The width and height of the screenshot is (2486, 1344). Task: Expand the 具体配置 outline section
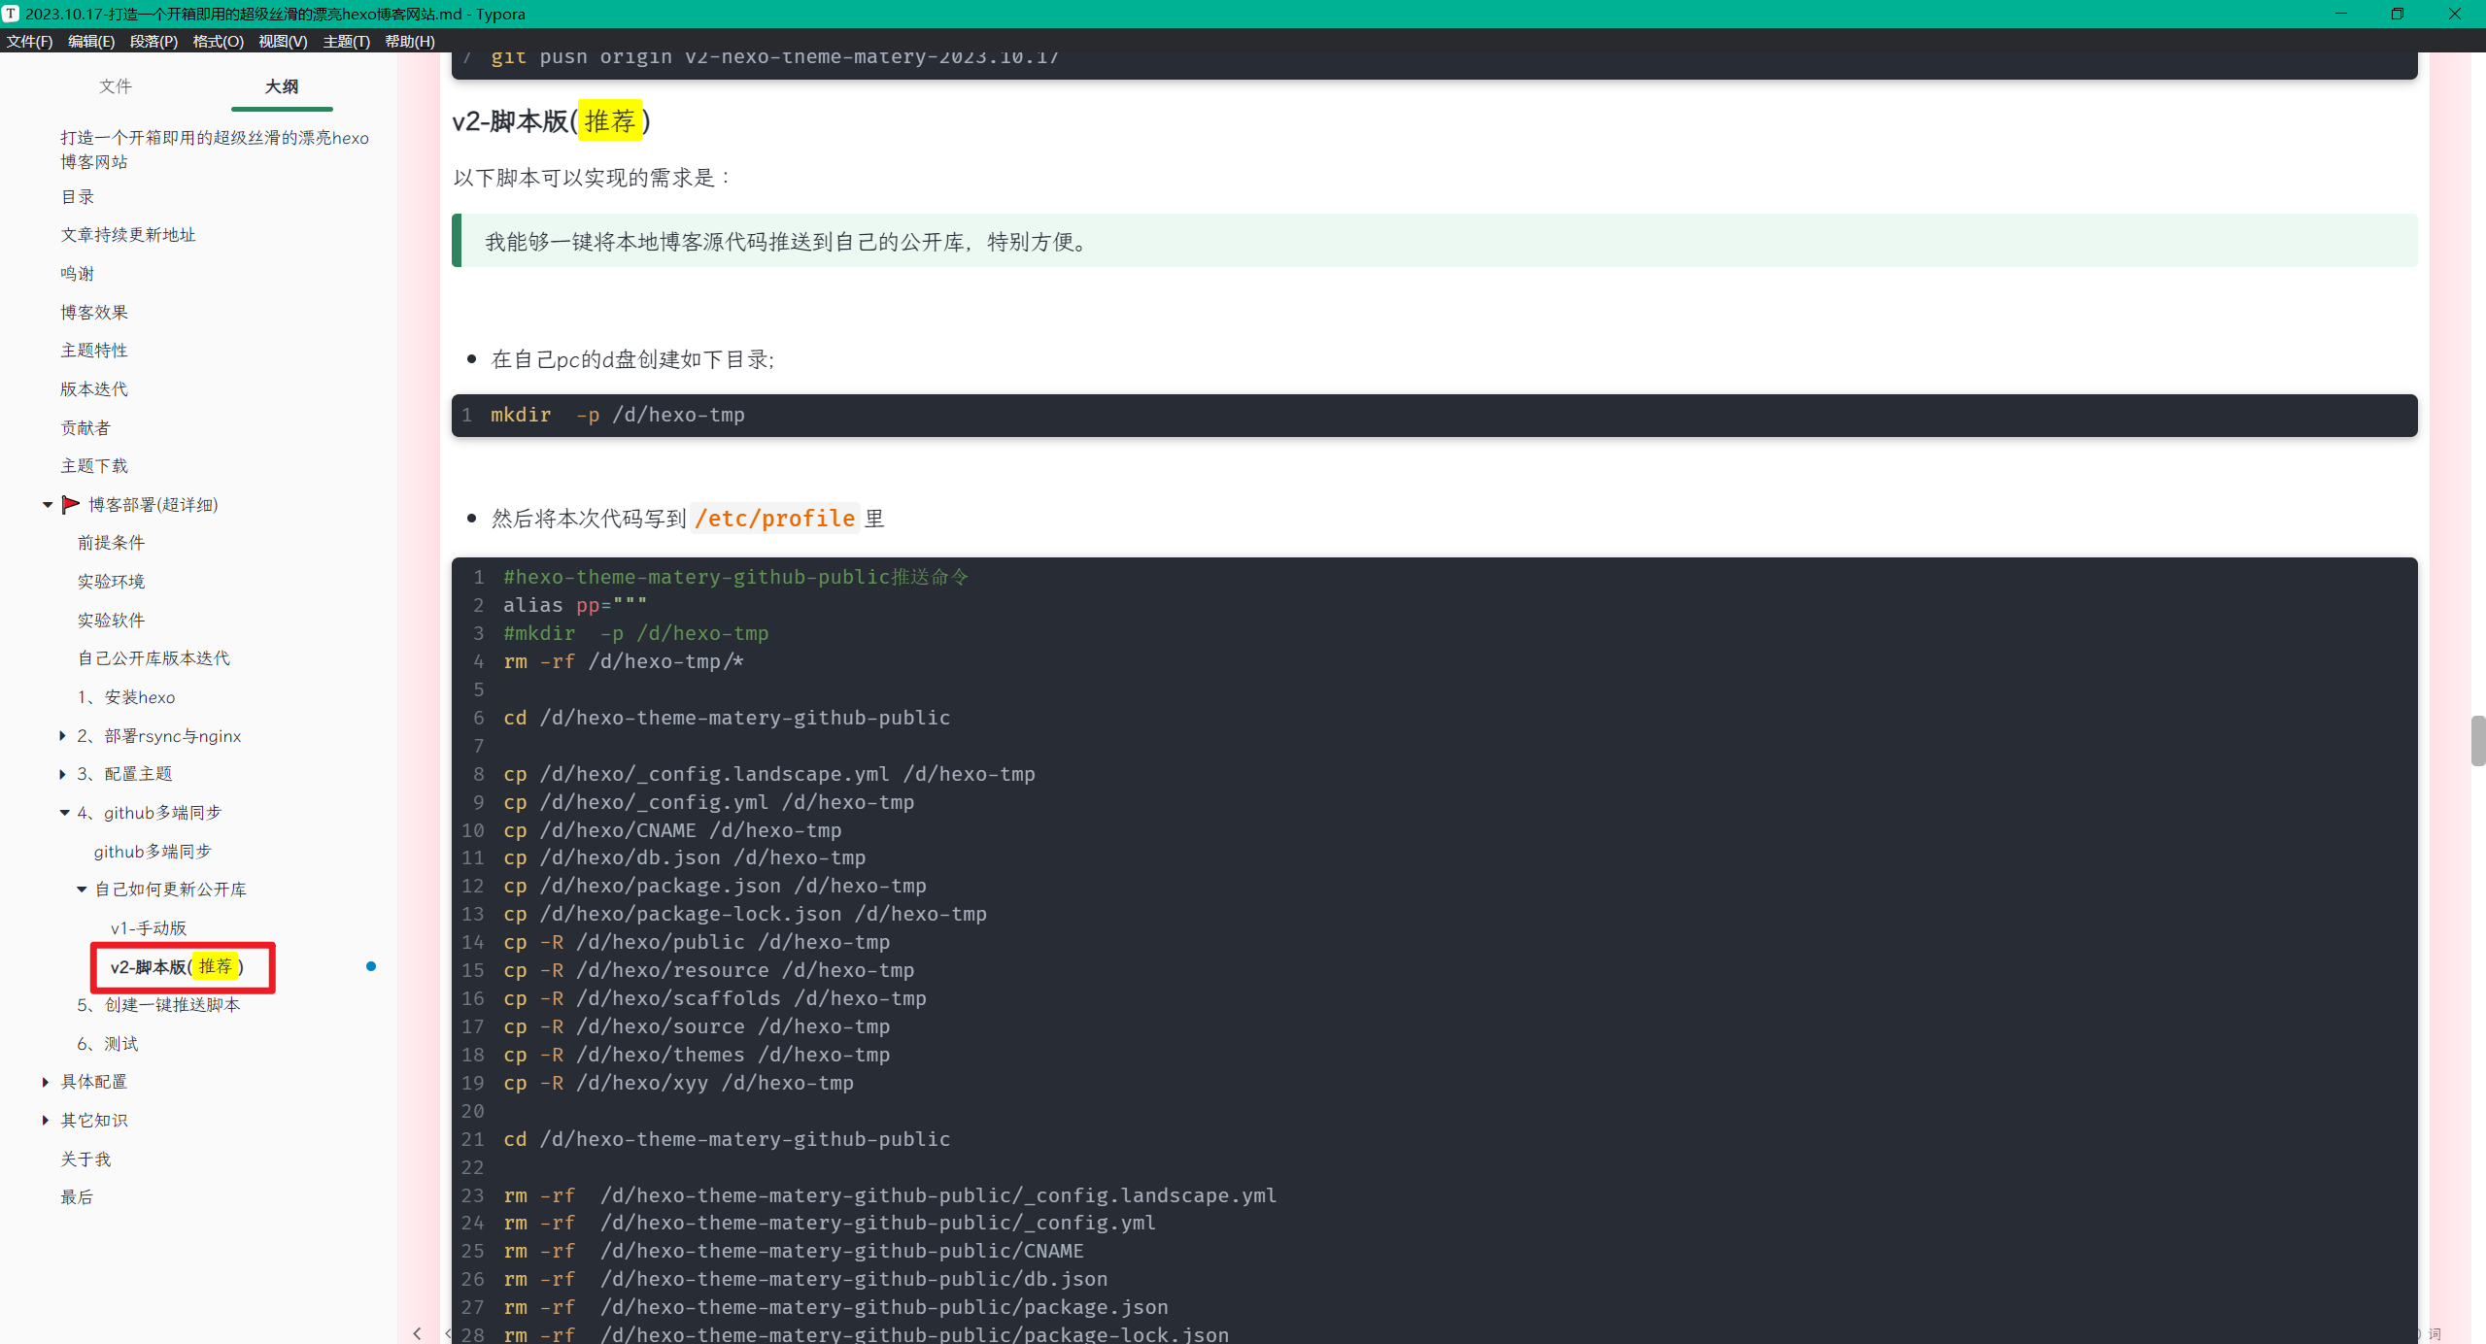pos(46,1082)
